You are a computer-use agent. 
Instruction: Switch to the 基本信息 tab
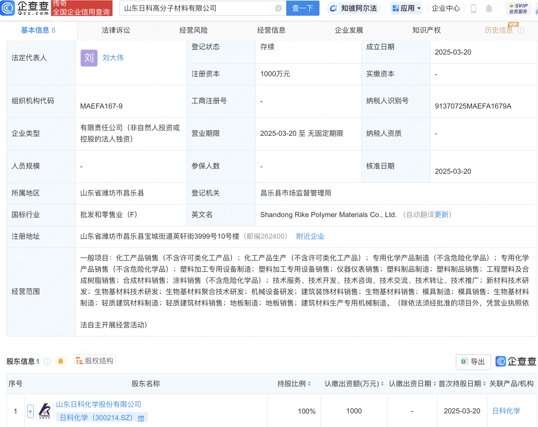click(38, 30)
